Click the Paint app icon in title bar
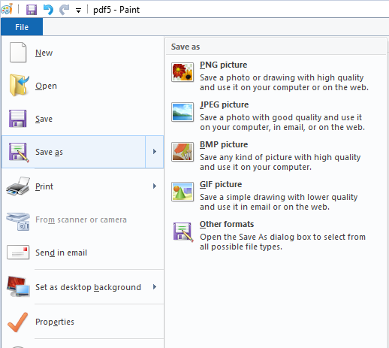Image resolution: width=389 pixels, height=348 pixels. [x=7, y=9]
